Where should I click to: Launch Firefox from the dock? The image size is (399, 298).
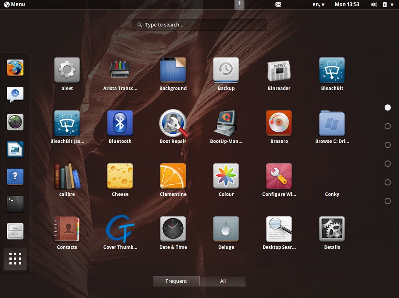pyautogui.click(x=15, y=68)
